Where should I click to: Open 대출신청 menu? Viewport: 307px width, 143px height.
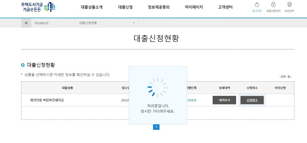pyautogui.click(x=126, y=7)
